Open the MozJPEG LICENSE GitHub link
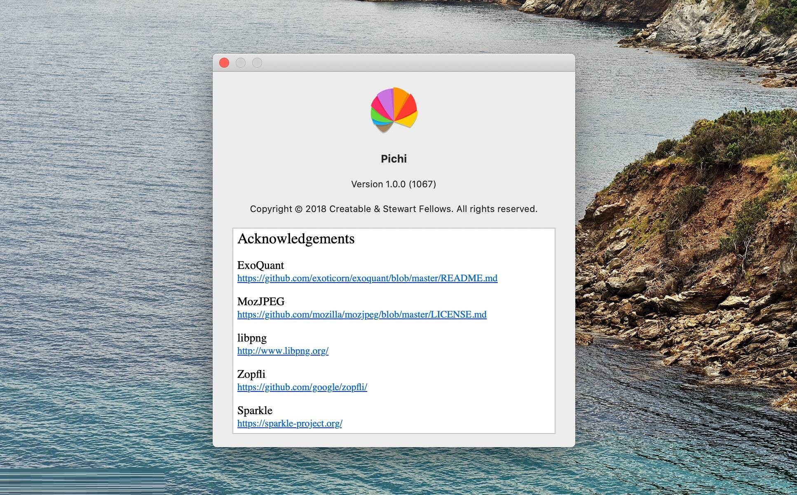Viewport: 797px width, 495px height. click(x=362, y=315)
